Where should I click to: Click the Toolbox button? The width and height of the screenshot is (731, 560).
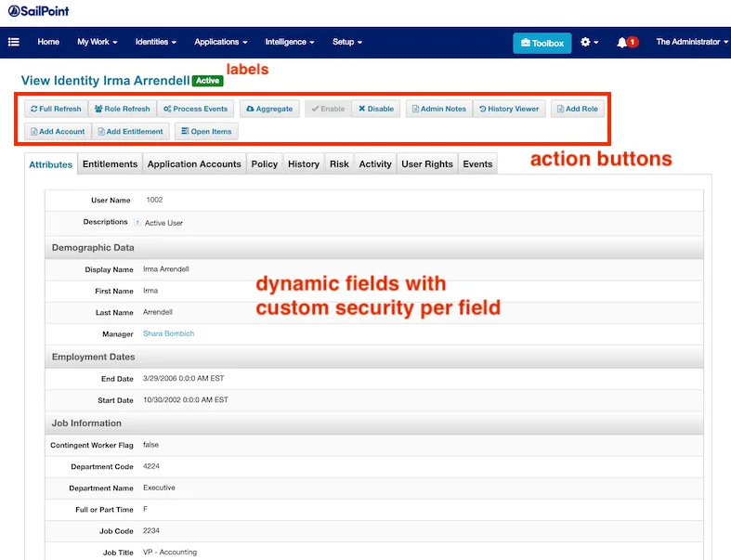tap(542, 43)
